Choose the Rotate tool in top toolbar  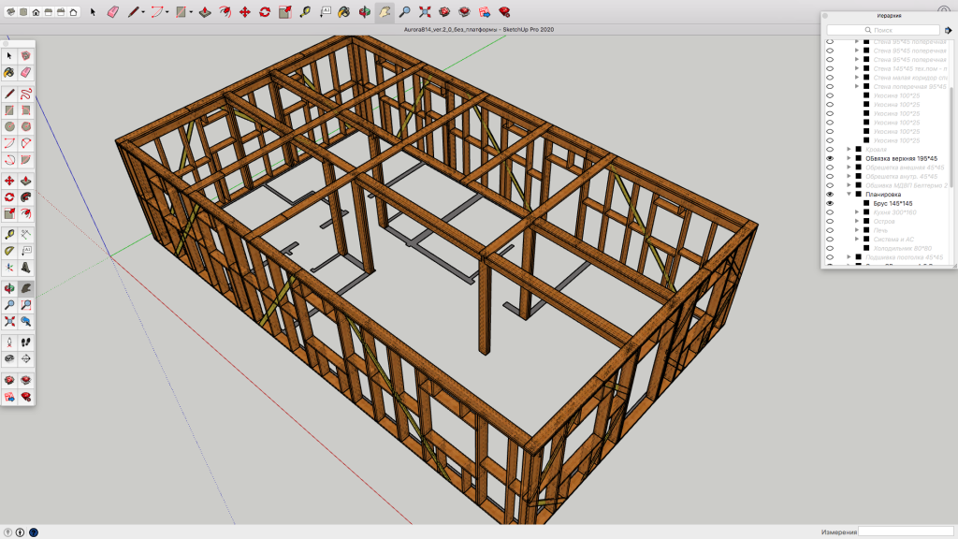pos(265,12)
